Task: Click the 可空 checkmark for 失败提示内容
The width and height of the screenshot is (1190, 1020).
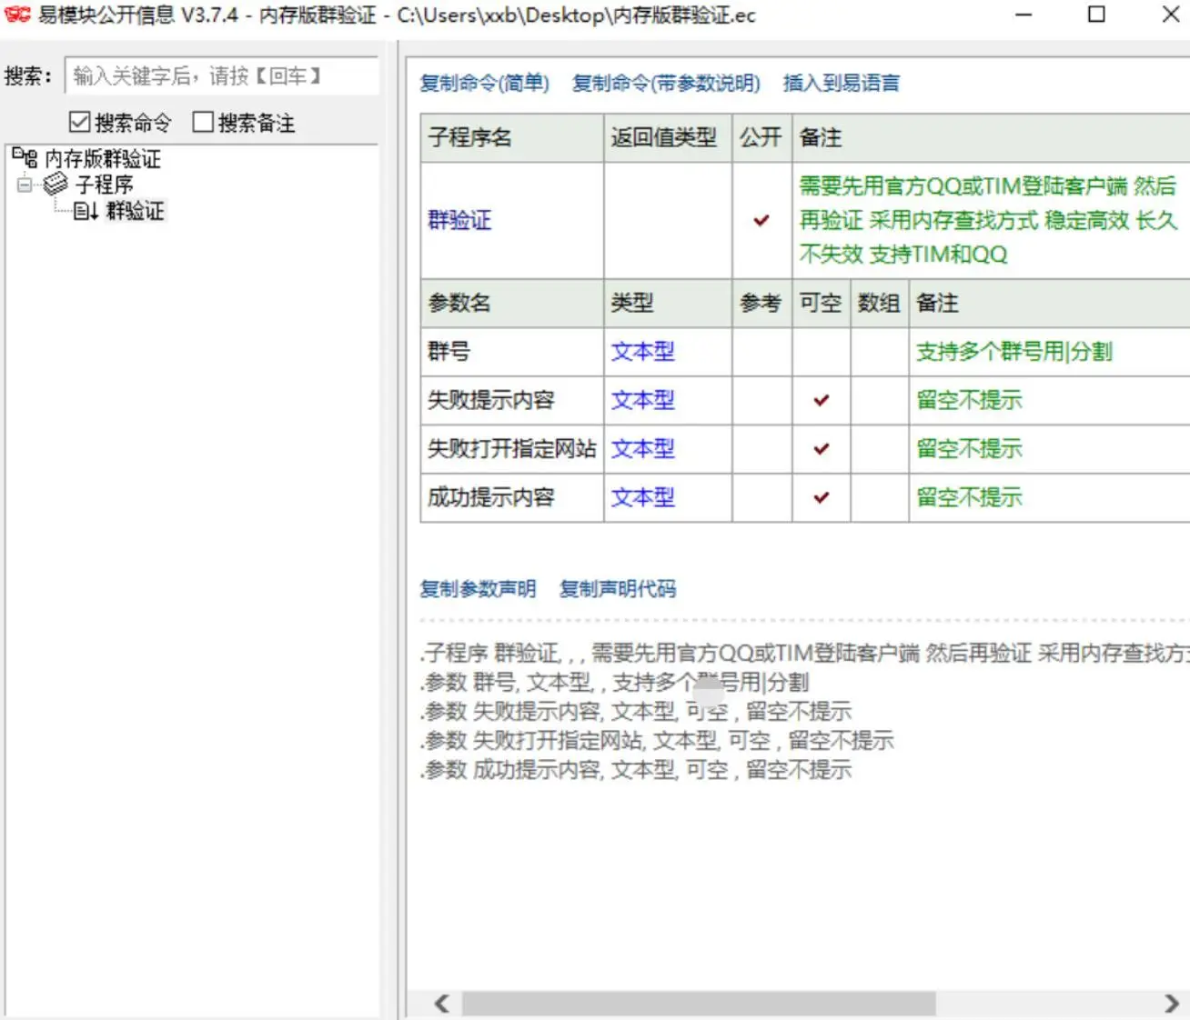Action: coord(821,400)
